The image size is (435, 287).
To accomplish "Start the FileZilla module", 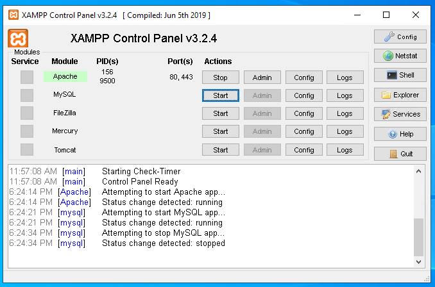I will (x=221, y=113).
